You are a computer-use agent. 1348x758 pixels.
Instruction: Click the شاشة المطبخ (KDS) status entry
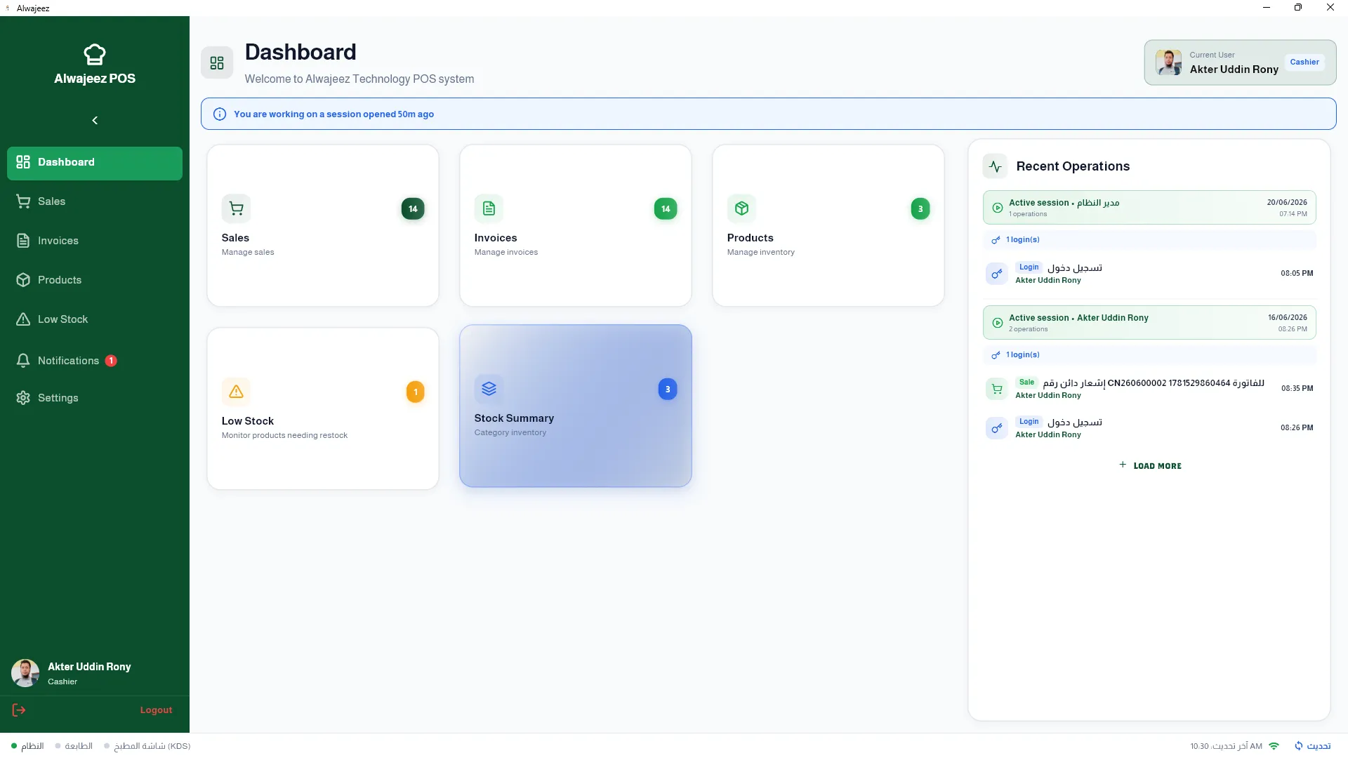click(x=147, y=746)
